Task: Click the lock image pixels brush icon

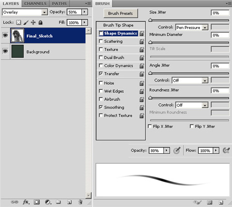Action: pyautogui.click(x=26, y=22)
